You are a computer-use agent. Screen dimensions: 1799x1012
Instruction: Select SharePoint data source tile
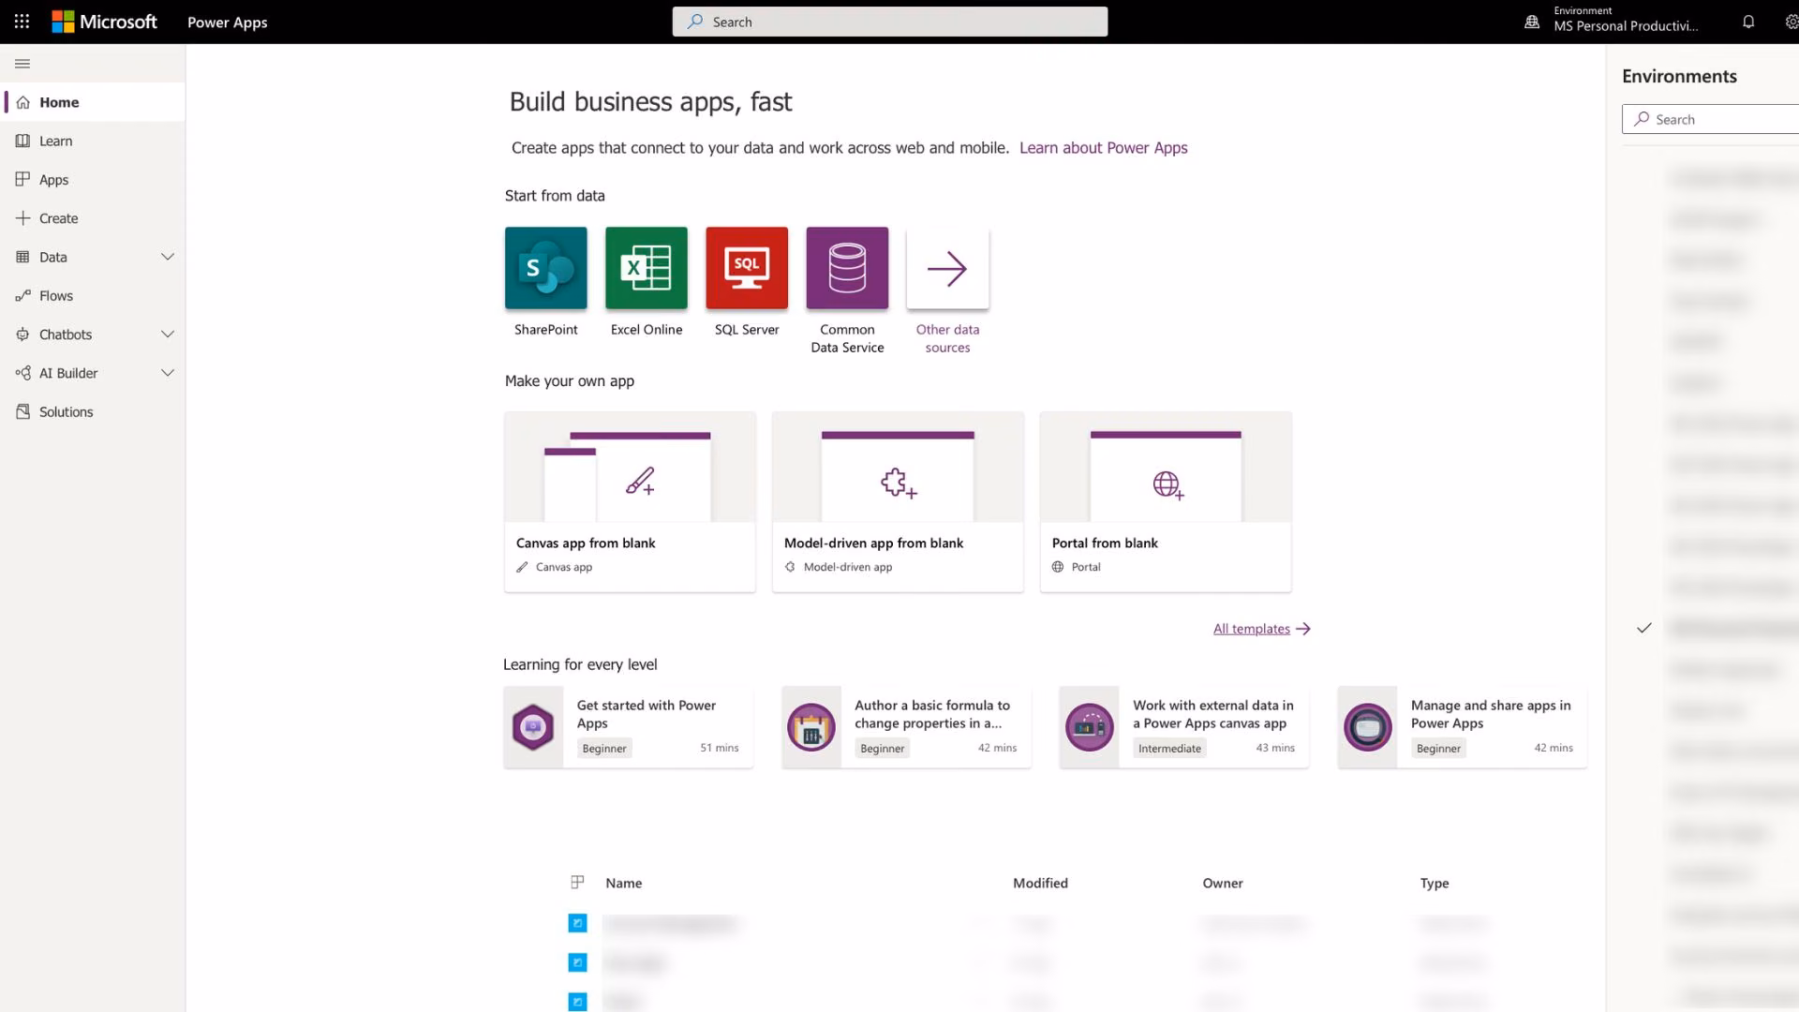546,268
